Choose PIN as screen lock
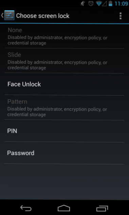 tap(64, 131)
